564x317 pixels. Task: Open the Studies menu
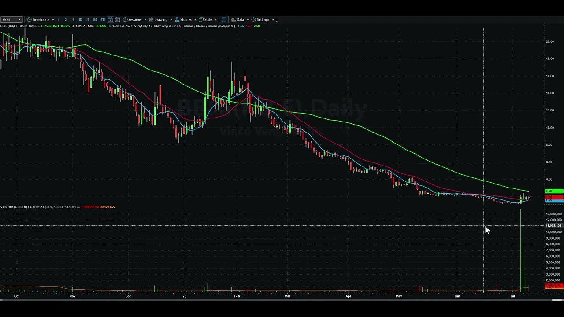(x=183, y=20)
